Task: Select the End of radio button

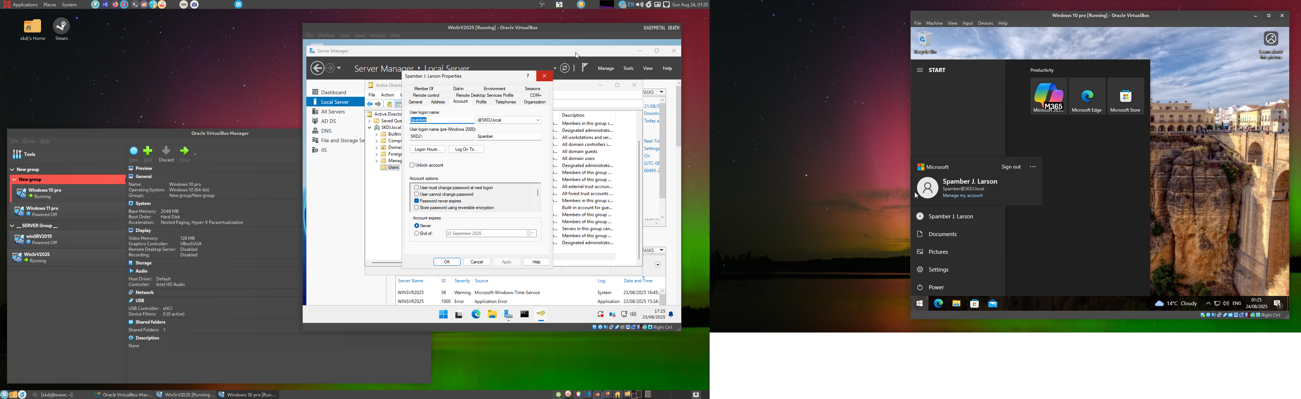Action: pos(417,234)
